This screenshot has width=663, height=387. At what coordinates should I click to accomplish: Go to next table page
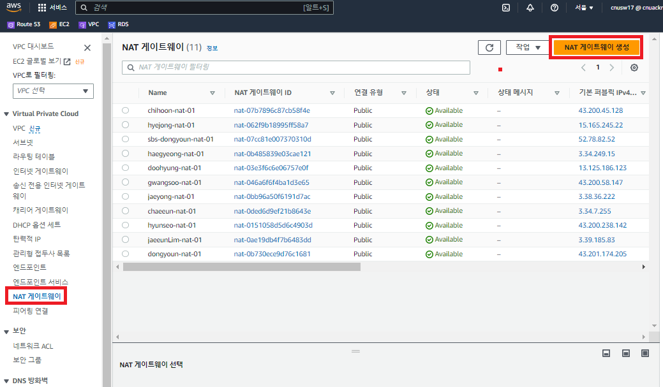point(611,68)
